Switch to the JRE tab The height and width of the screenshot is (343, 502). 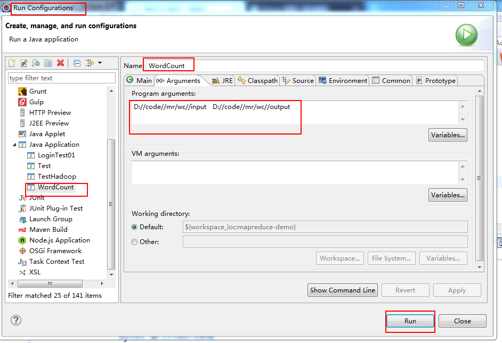coord(223,80)
